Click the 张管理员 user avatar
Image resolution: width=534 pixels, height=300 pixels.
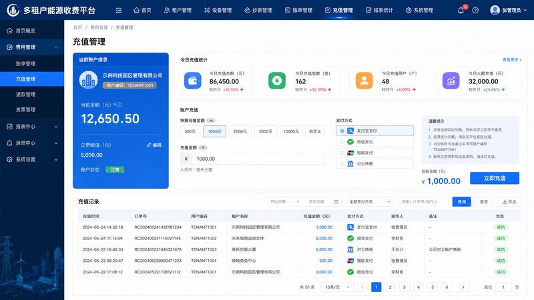click(x=495, y=10)
